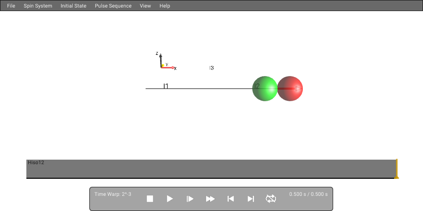Click the I1 spin label

166,86
